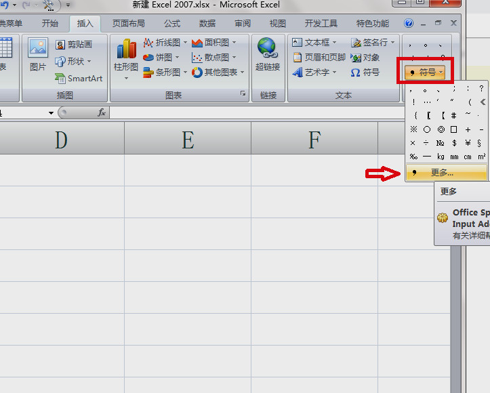Switch to the 页面布局 Page Layout tab
The image size is (490, 393).
click(x=129, y=24)
